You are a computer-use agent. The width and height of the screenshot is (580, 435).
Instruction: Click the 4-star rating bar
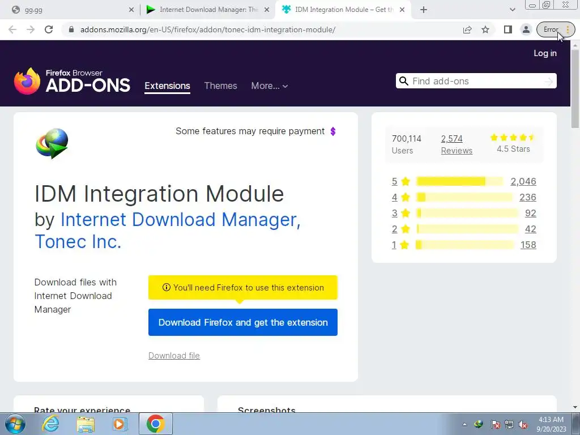pyautogui.click(x=464, y=197)
